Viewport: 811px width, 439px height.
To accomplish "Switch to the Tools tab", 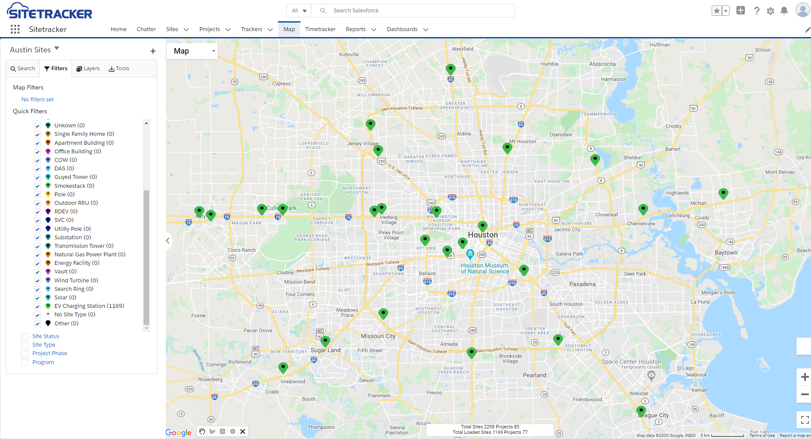I will [119, 69].
